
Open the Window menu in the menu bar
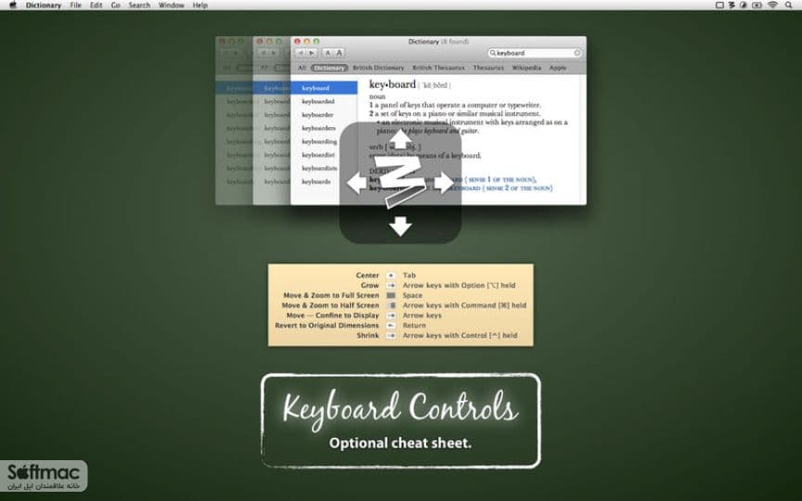coord(171,6)
